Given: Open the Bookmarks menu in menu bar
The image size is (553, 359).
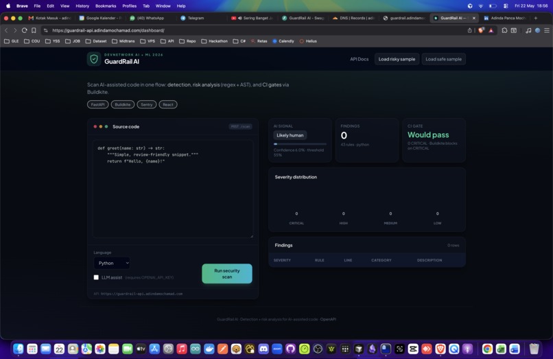Looking at the screenshot, I should coord(106,6).
